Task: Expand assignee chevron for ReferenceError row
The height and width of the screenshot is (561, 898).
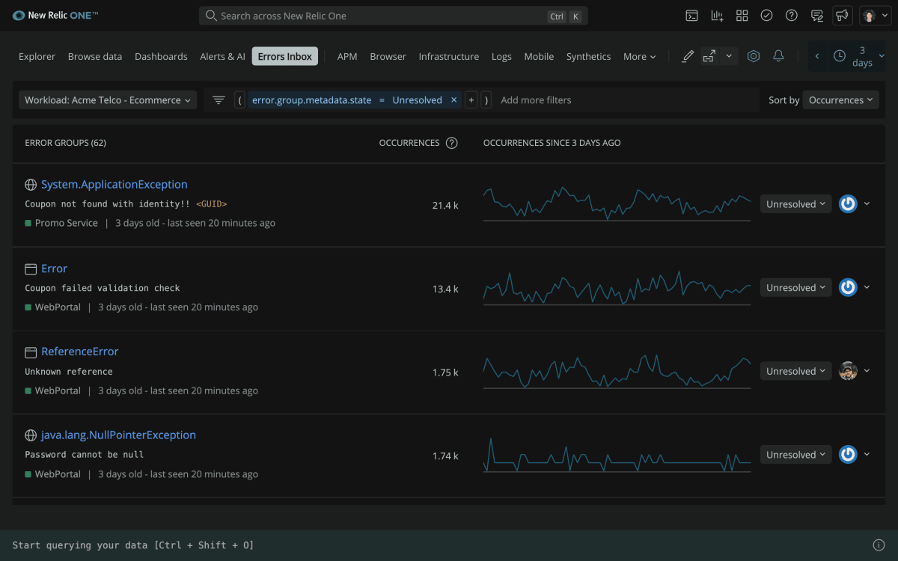Action: point(867,371)
